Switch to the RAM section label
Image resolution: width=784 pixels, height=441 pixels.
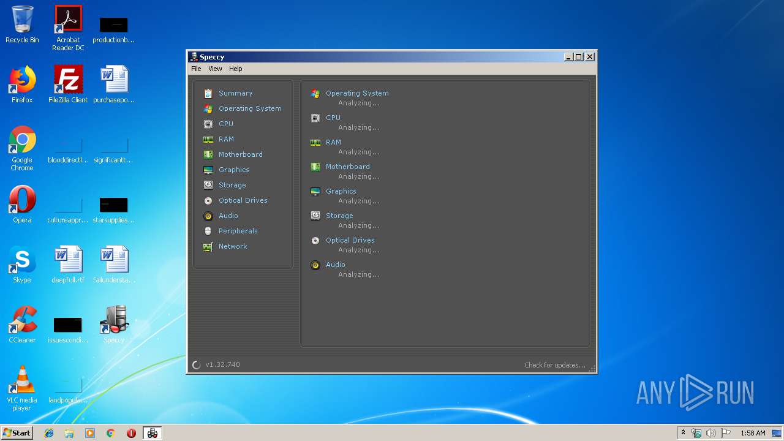point(226,139)
